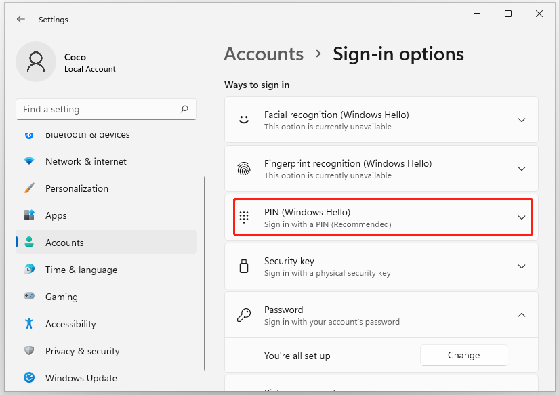Expand the PIN (Windows Hello) section
The image size is (559, 395).
pos(521,217)
